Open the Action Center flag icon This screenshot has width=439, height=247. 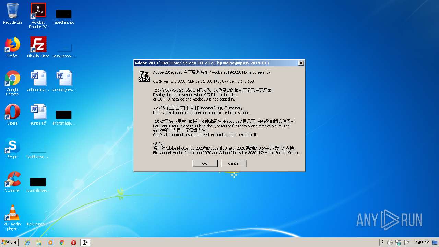[406, 243]
